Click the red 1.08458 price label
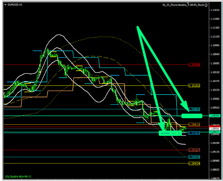This screenshot has width=223, height=181. (x=194, y=65)
